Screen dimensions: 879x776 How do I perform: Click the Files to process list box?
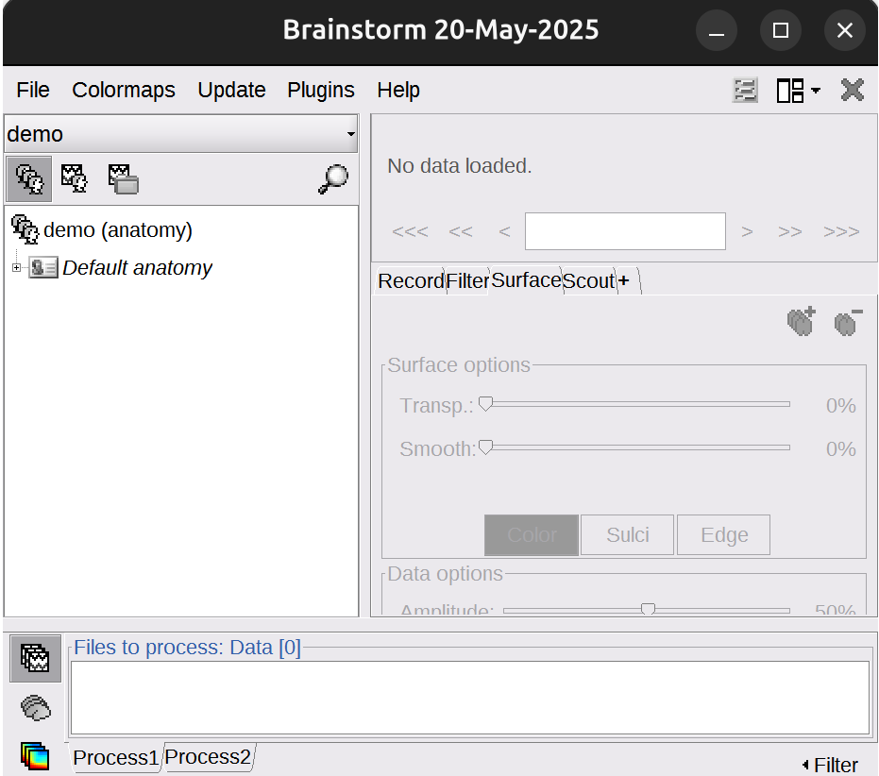[470, 698]
